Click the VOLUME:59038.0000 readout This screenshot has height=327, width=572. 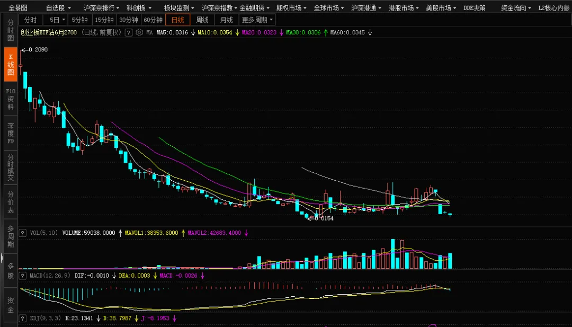tap(88, 233)
